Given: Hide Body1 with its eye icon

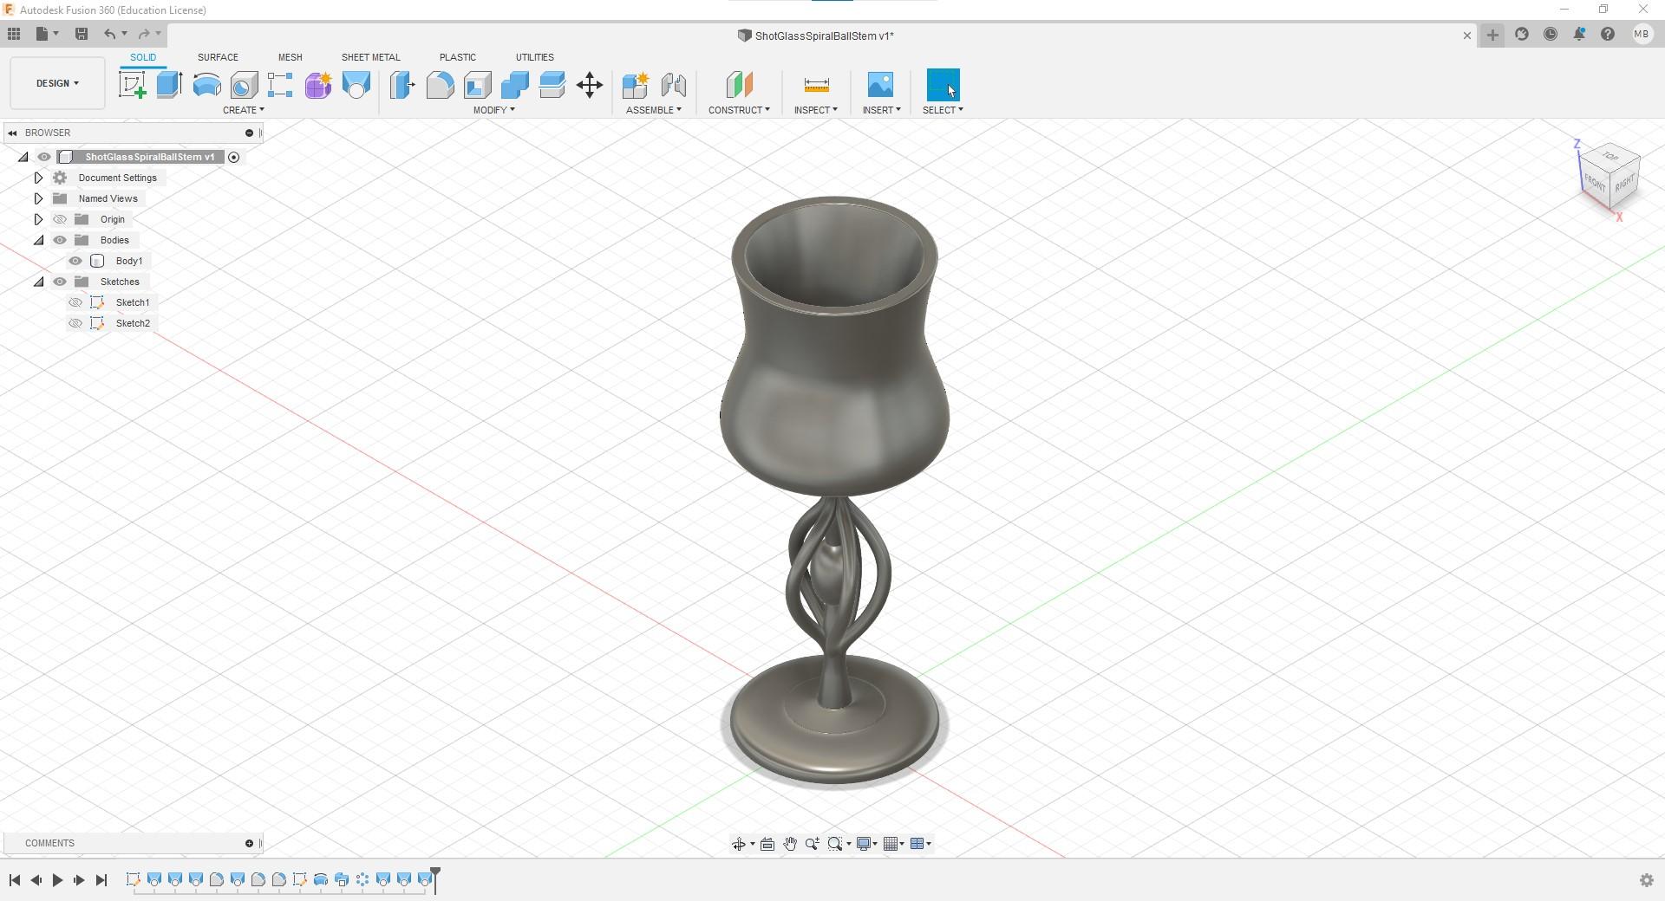Looking at the screenshot, I should point(75,261).
